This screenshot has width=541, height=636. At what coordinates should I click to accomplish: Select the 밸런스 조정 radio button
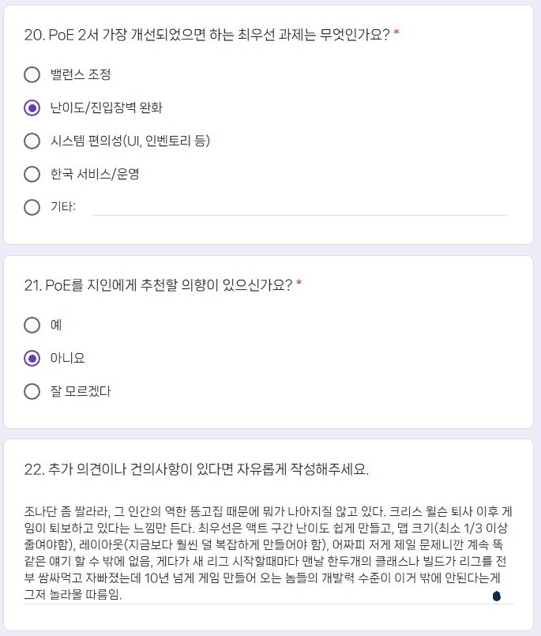(x=32, y=74)
